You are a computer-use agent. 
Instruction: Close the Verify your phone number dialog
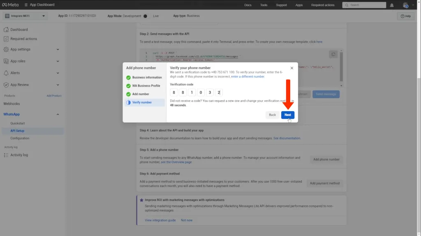pos(292,68)
